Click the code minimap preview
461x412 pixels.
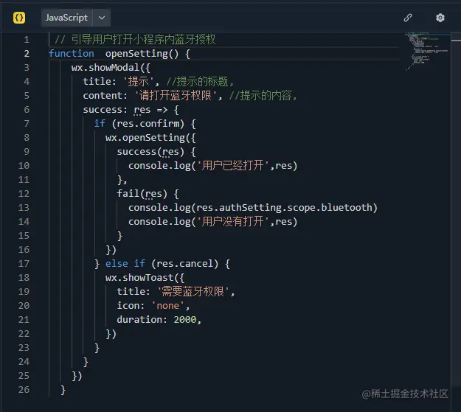click(x=427, y=52)
